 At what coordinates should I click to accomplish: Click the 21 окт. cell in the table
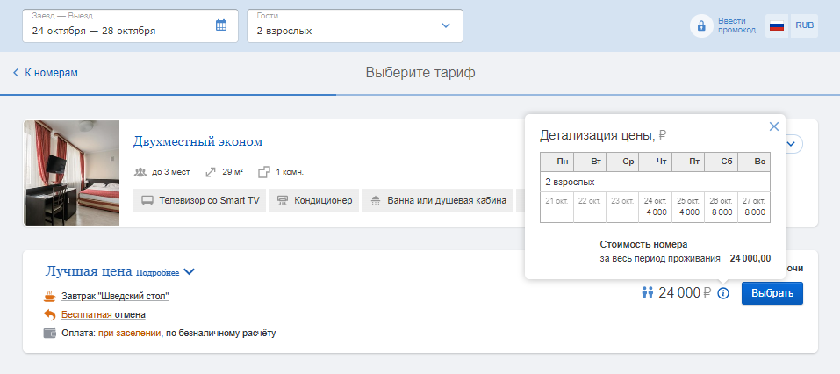556,207
